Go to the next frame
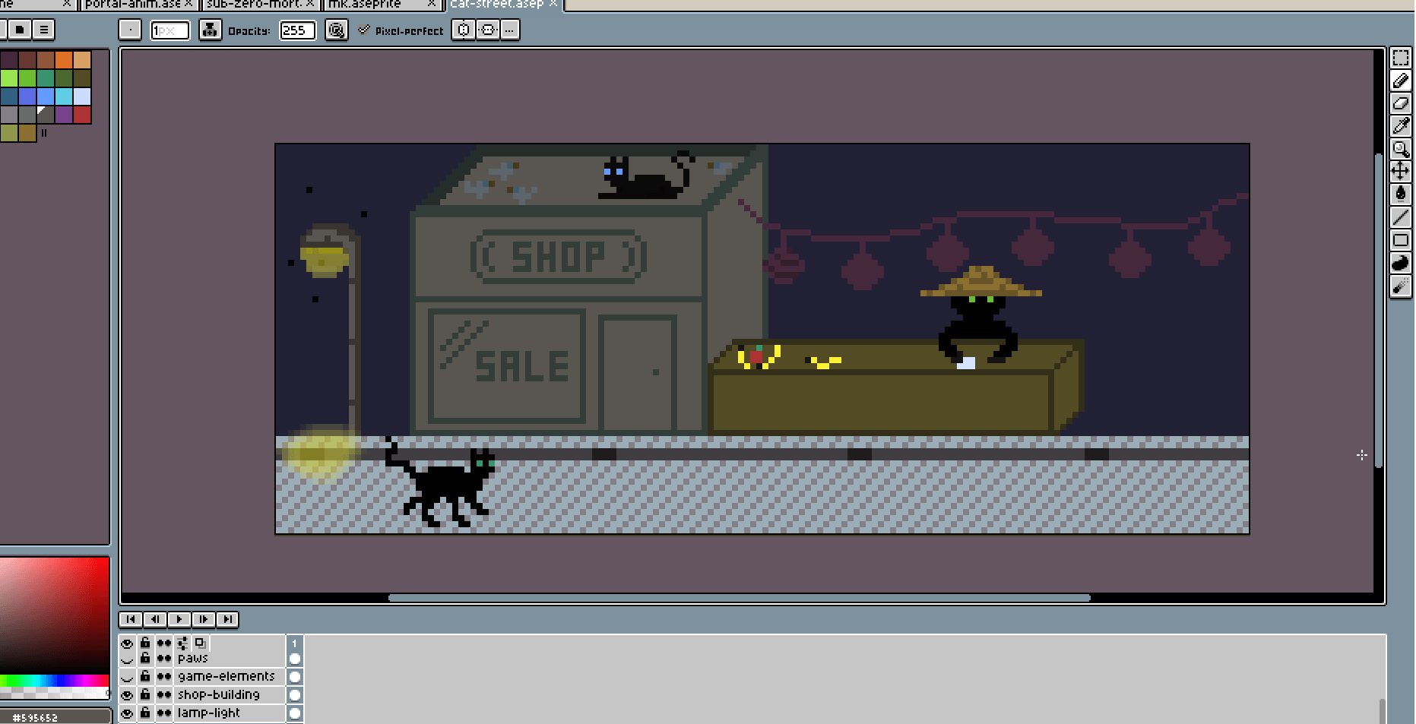Screen dimensions: 1416x724 click(x=204, y=620)
